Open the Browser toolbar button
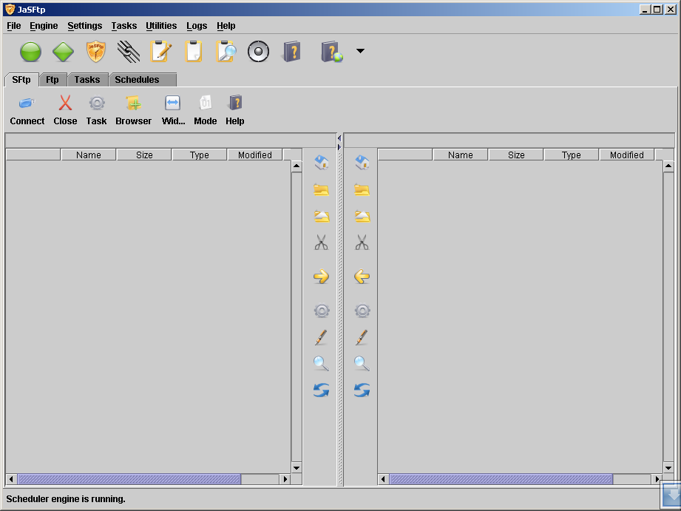 (133, 111)
